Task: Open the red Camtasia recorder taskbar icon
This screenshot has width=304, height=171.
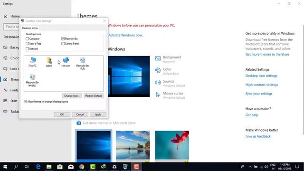Action: coord(136,167)
